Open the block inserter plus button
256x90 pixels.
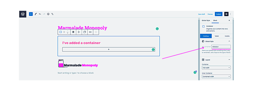pos(31,14)
